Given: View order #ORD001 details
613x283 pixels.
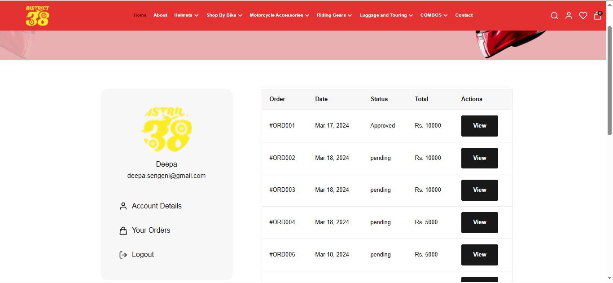Looking at the screenshot, I should 479,126.
